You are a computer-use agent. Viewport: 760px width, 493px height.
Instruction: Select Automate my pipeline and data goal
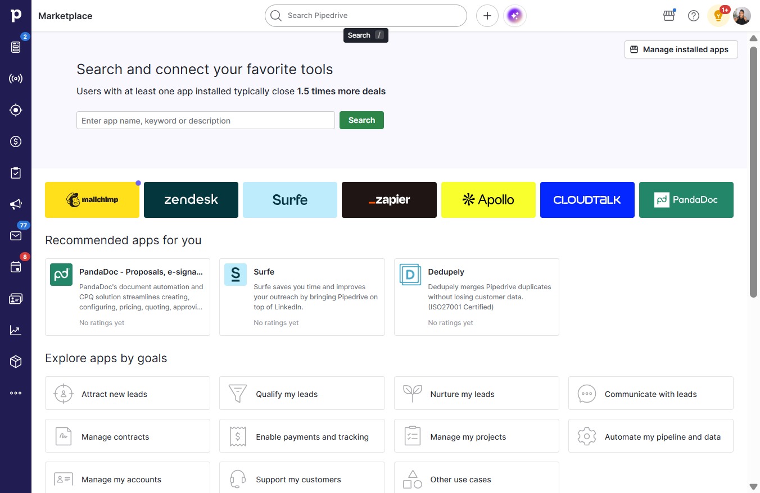[651, 436]
